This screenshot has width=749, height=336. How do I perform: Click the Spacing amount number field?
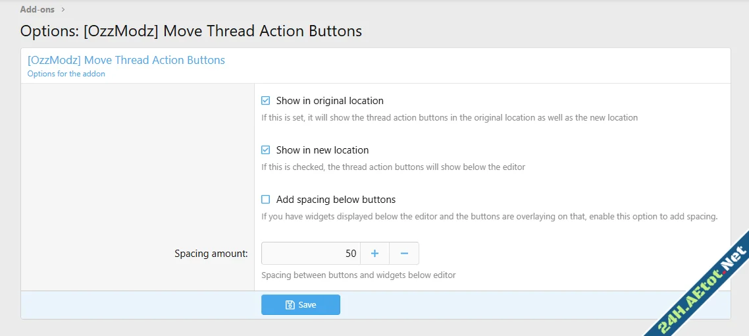(310, 254)
